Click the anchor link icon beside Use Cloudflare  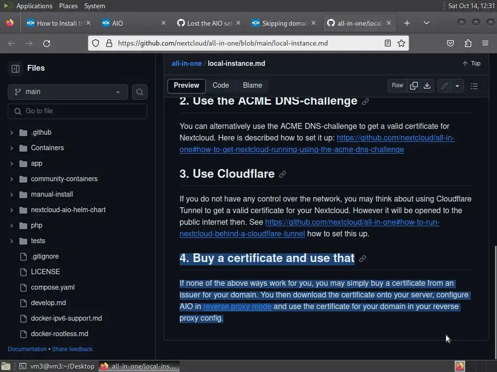(282, 174)
